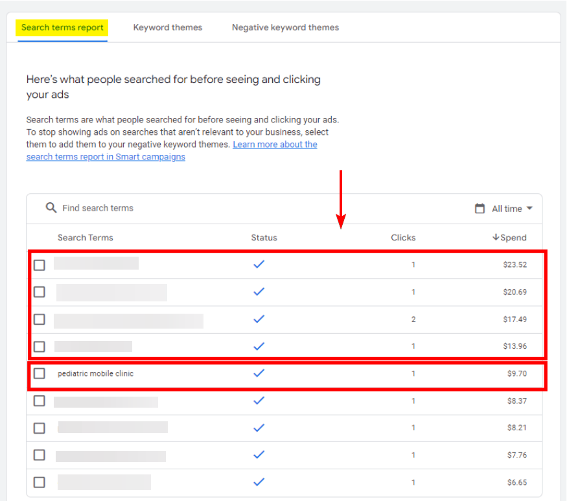Select the checkbox on the bottom $6.65 row
569x501 pixels.
(39, 482)
